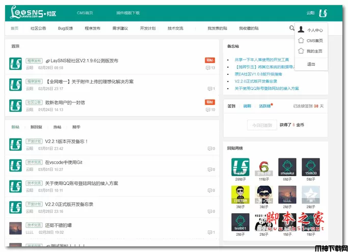Go to 程序发布 in navigation bar

pyautogui.click(x=92, y=29)
